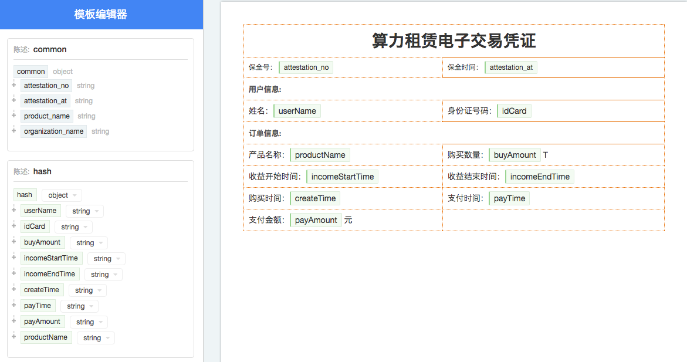Click the 陈述: common panel title
Screen dimensions: 687x362
[40, 49]
